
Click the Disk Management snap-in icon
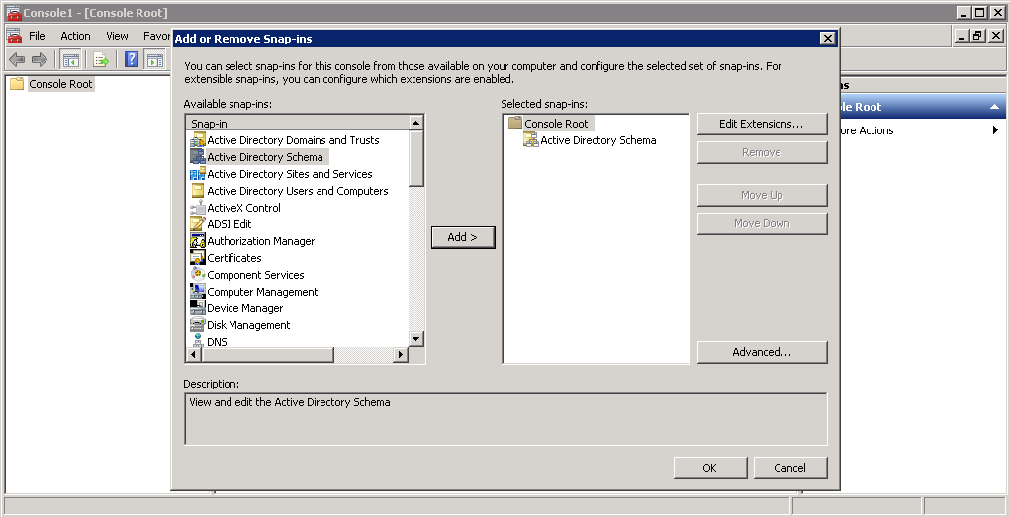click(197, 325)
